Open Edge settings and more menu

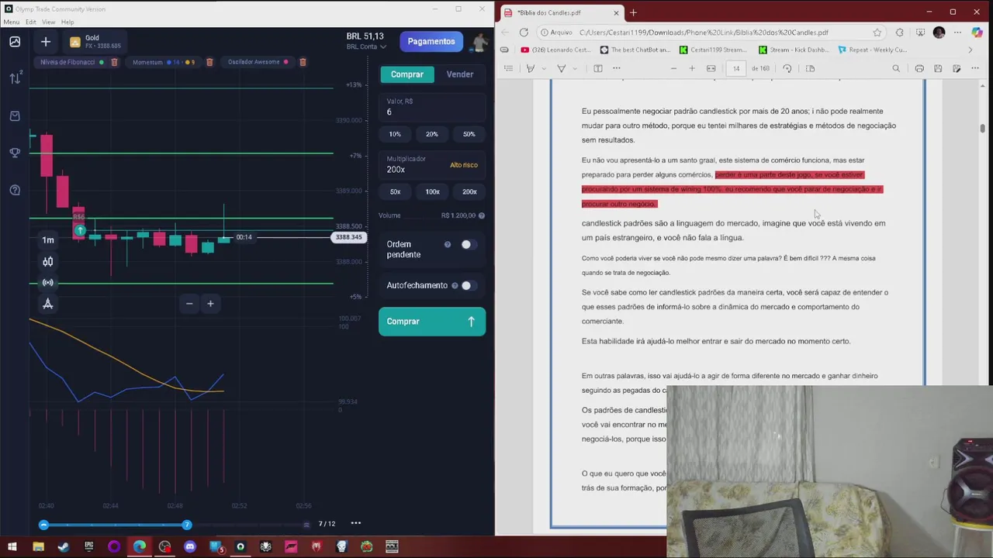pos(957,33)
